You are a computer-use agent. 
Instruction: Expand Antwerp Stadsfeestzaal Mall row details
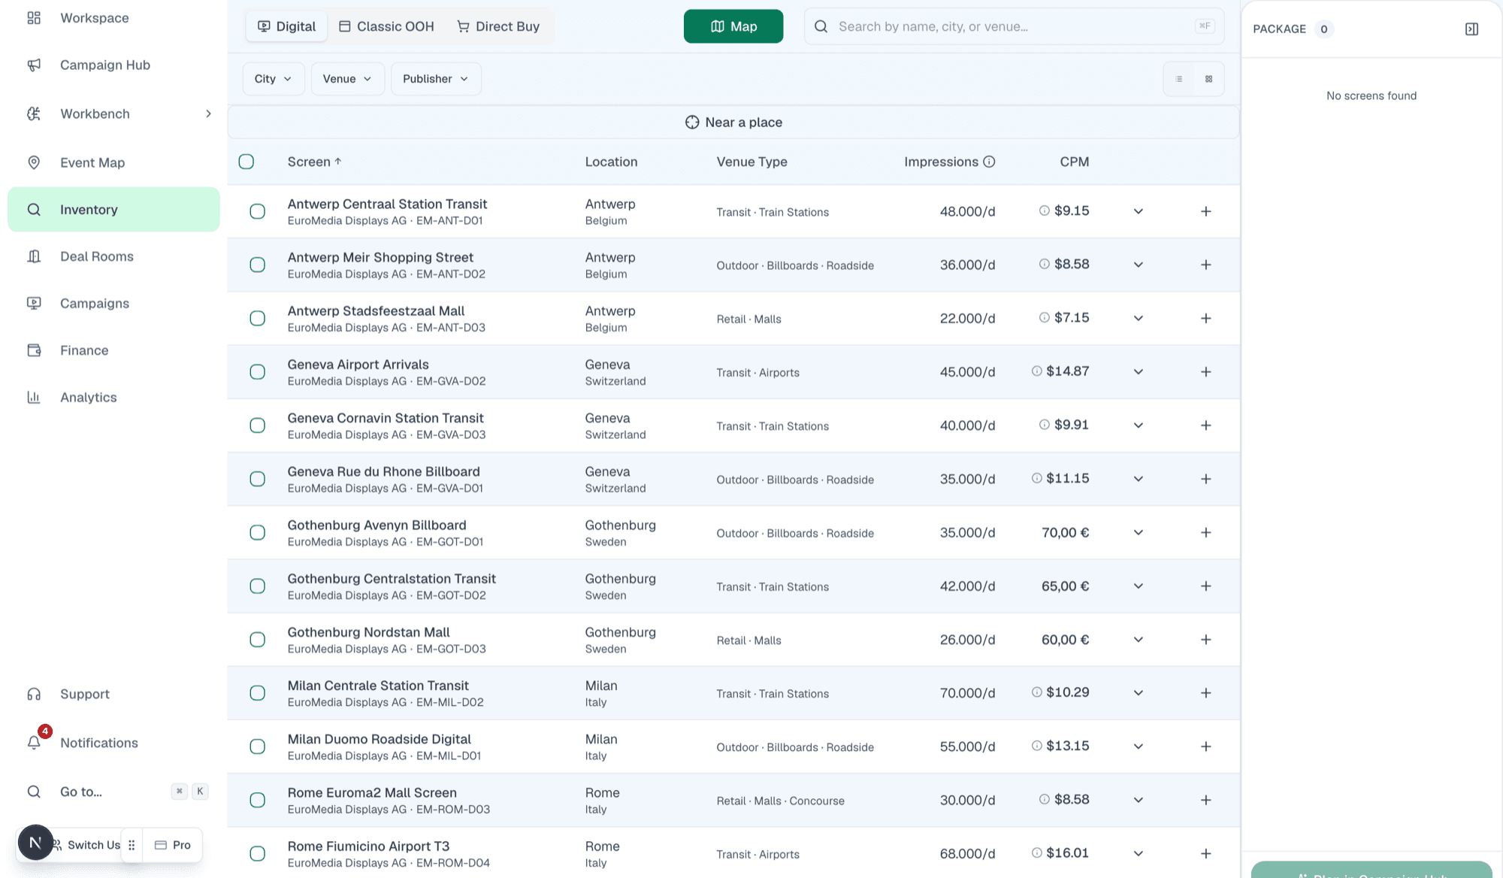1139,318
